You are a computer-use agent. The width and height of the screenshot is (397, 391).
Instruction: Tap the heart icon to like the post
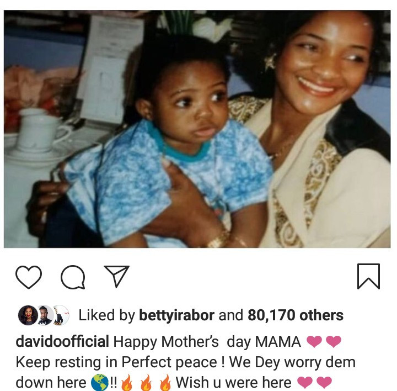28,277
